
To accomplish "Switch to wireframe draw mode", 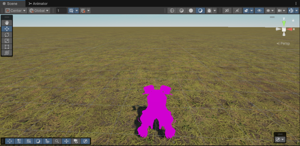I will pos(172,11).
